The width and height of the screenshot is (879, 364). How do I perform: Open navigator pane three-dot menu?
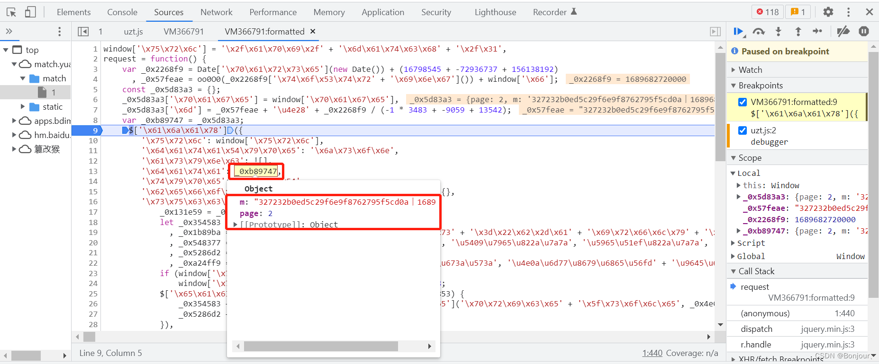(59, 32)
